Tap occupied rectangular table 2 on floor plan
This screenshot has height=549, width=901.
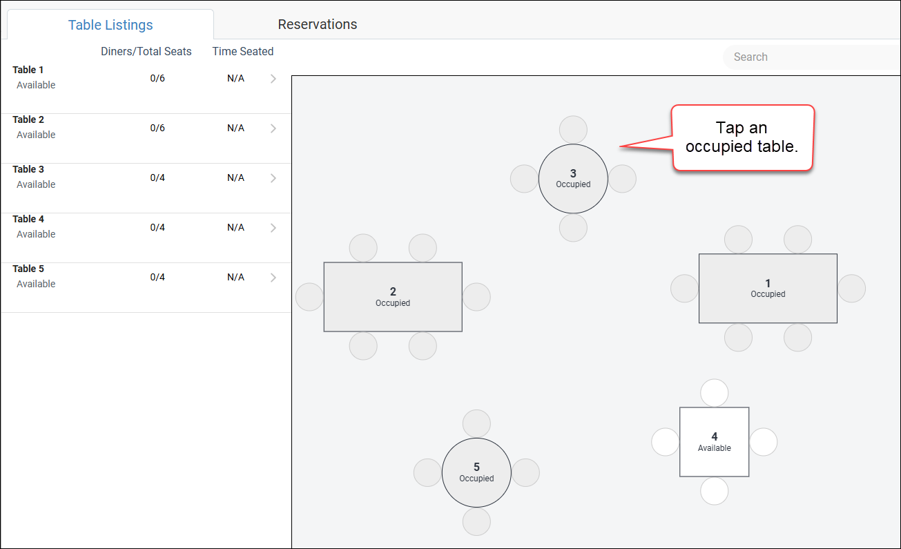point(393,297)
